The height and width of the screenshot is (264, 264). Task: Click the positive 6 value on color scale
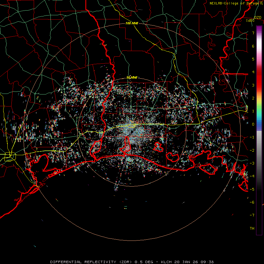click(x=253, y=46)
